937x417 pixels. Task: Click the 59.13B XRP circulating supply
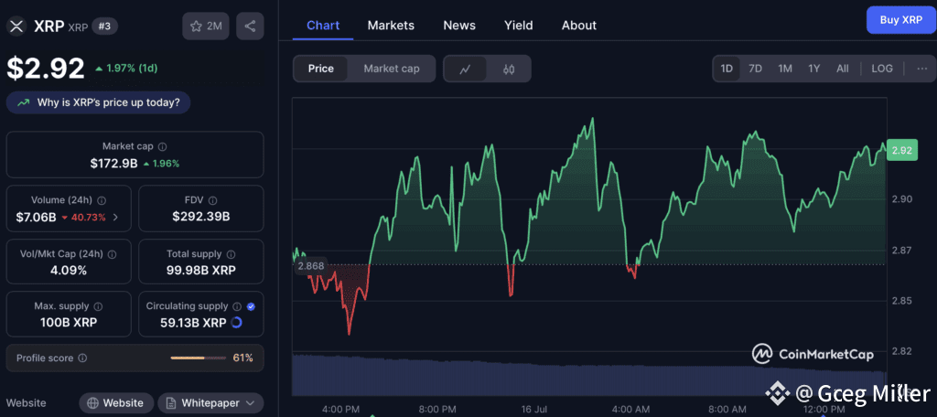pos(193,323)
